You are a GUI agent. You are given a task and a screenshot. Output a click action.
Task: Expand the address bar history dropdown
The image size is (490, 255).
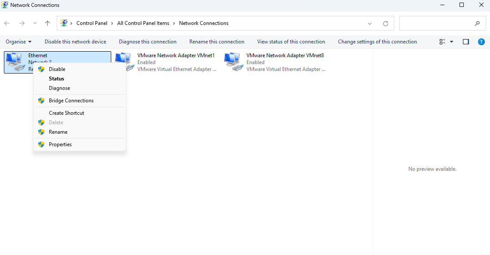click(370, 24)
